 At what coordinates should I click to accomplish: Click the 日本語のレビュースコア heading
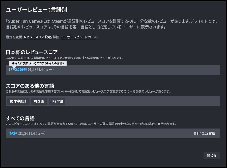[x=32, y=52]
